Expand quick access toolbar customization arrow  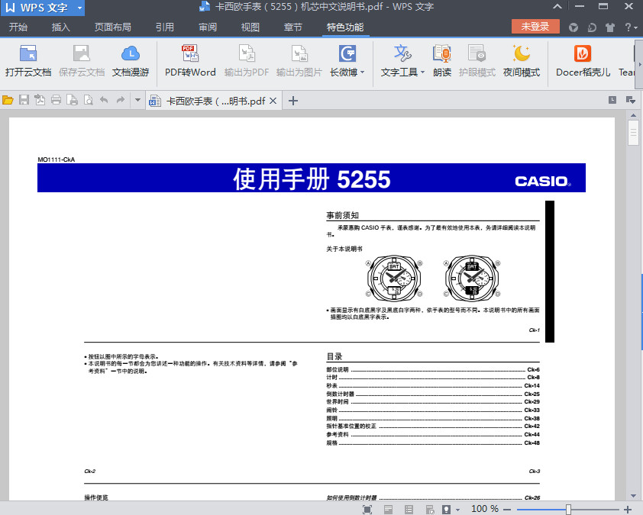click(x=137, y=100)
